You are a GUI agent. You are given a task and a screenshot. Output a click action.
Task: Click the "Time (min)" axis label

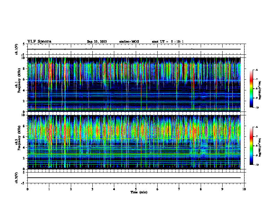(139, 192)
